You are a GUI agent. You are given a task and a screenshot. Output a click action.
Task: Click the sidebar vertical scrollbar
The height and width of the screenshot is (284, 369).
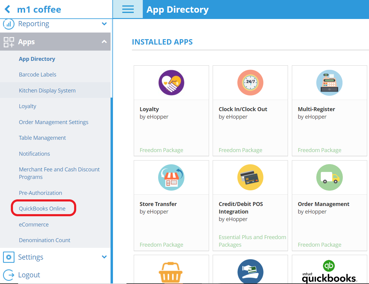pos(111,190)
